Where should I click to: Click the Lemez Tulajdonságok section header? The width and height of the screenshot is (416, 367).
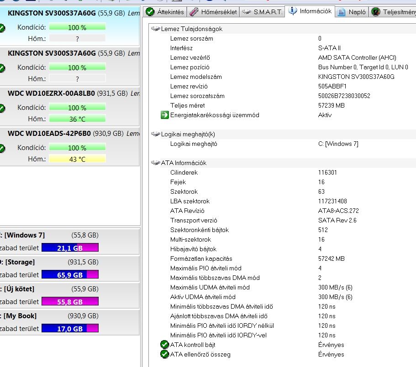click(191, 29)
